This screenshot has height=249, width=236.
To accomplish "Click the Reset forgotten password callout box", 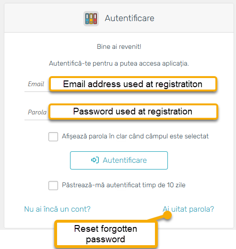I will click(106, 234).
